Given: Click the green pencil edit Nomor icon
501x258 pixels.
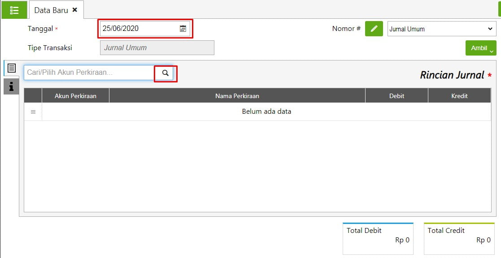Looking at the screenshot, I should coord(374,29).
